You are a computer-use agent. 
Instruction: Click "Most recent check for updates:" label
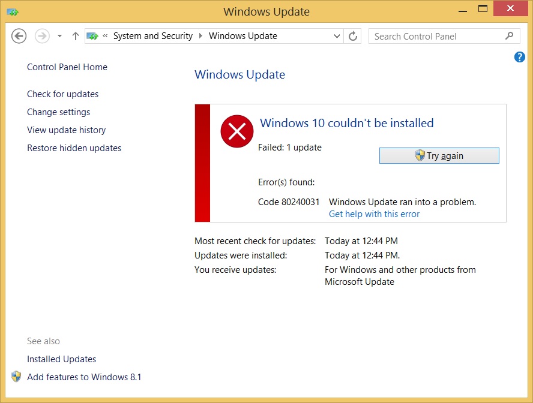255,241
